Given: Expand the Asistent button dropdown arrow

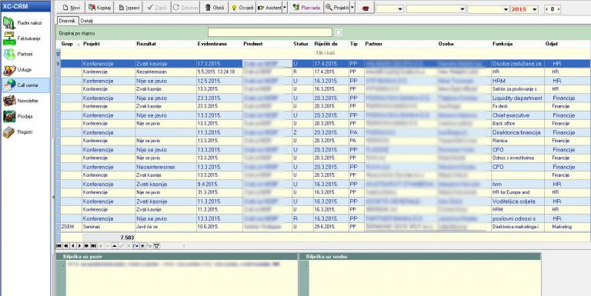Looking at the screenshot, I should coord(285,8).
